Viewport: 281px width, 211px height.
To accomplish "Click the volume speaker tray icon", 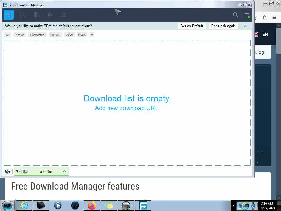I will (x=254, y=206).
